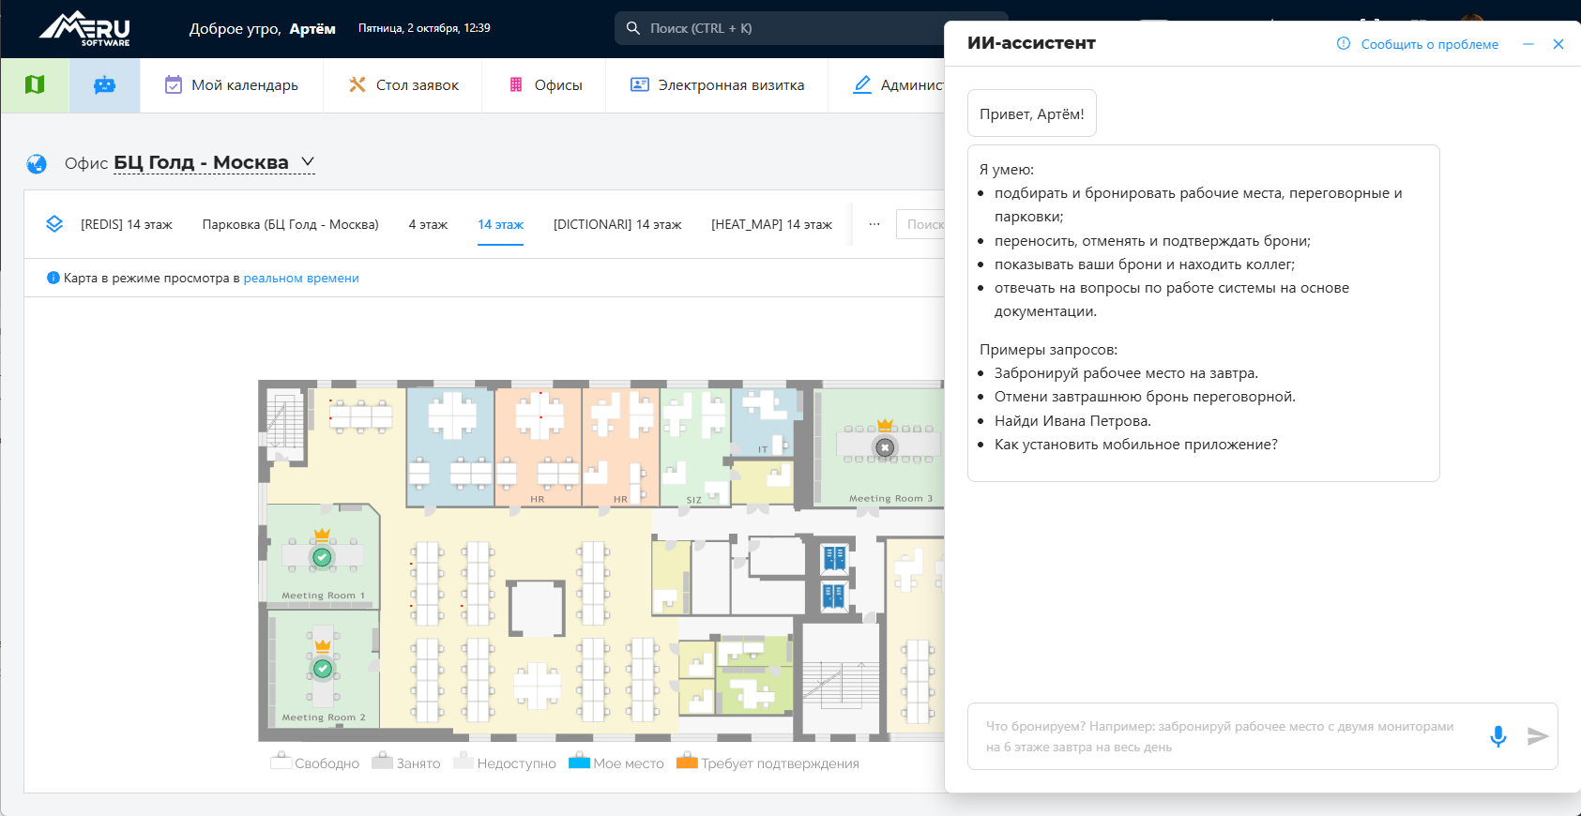
Task: Close the ИИ-ассистент panel
Action: [1558, 44]
